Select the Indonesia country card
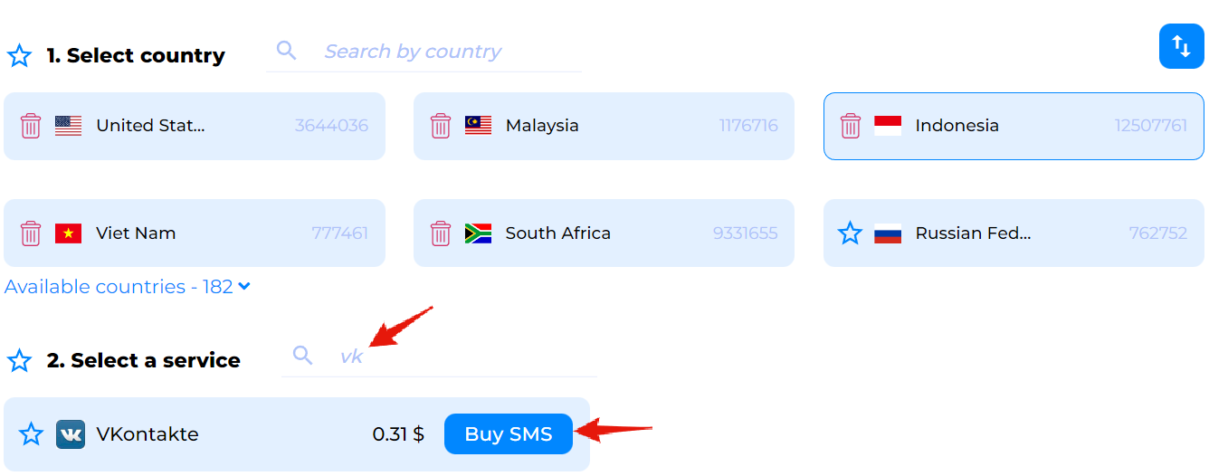This screenshot has height=476, width=1209. point(1014,126)
